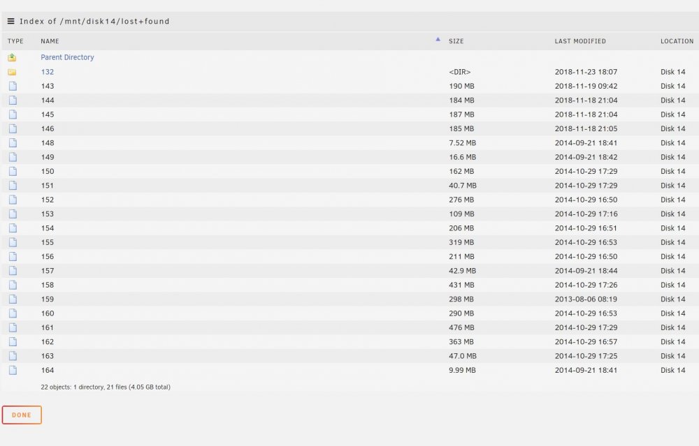Click date 2018-11-23 18:07

coord(586,72)
